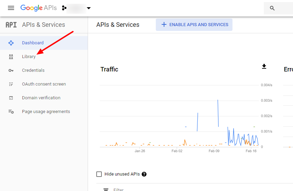Image resolution: width=293 pixels, height=191 pixels.
Task: Click the Dashboard diamond icon
Action: (x=11, y=43)
